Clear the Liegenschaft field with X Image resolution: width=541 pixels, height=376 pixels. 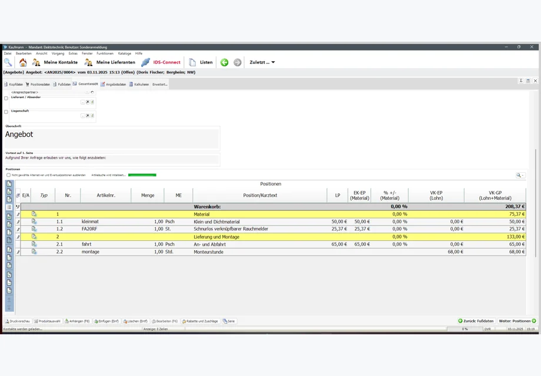88,116
